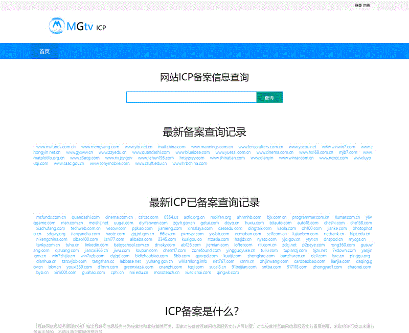The height and width of the screenshot is (333, 409).
Task: Open the www.mengsang.com link
Action: coord(100,147)
